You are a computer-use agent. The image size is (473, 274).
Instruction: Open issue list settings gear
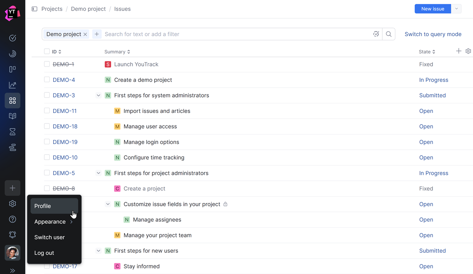[x=468, y=51]
